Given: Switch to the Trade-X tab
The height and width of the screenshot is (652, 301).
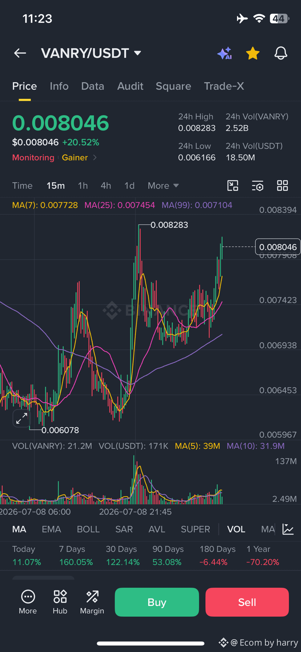Looking at the screenshot, I should point(224,86).
